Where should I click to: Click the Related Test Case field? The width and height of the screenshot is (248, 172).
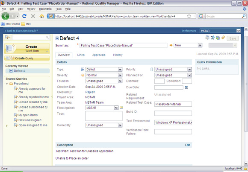click(x=173, y=104)
